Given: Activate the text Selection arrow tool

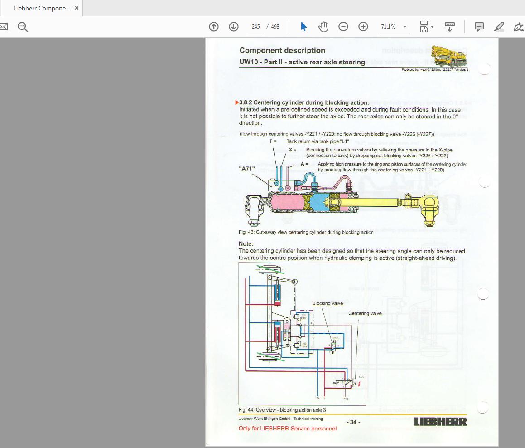Looking at the screenshot, I should click(x=303, y=26).
